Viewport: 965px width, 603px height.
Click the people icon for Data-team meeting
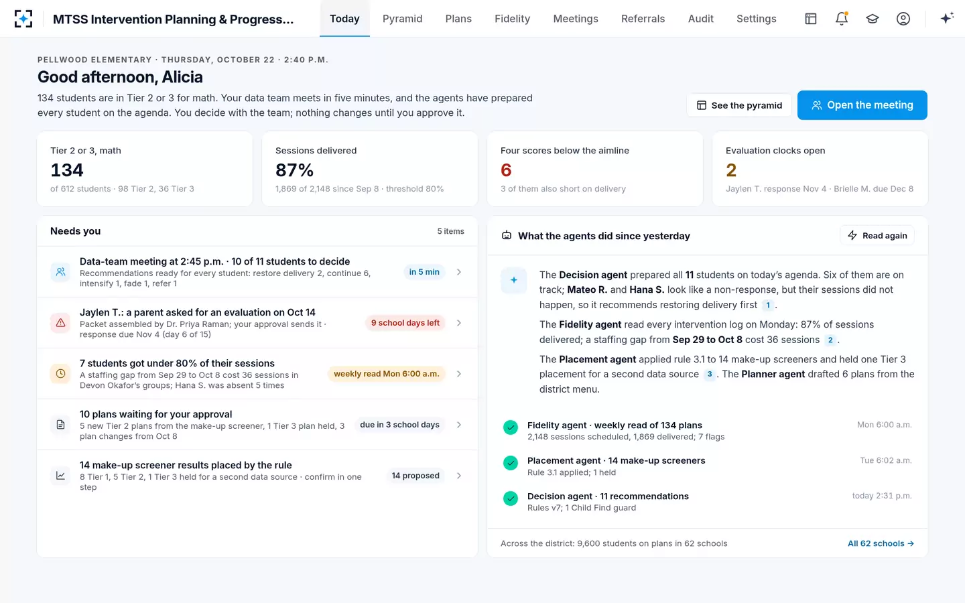60,272
